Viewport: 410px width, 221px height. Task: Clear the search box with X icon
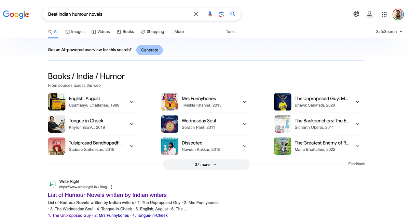(196, 14)
